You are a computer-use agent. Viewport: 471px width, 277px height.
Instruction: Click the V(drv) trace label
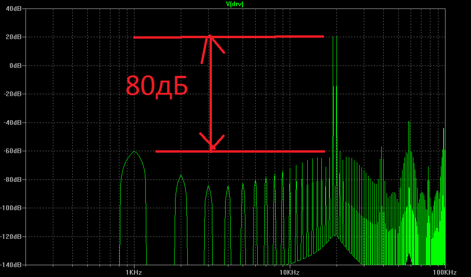[x=234, y=4]
